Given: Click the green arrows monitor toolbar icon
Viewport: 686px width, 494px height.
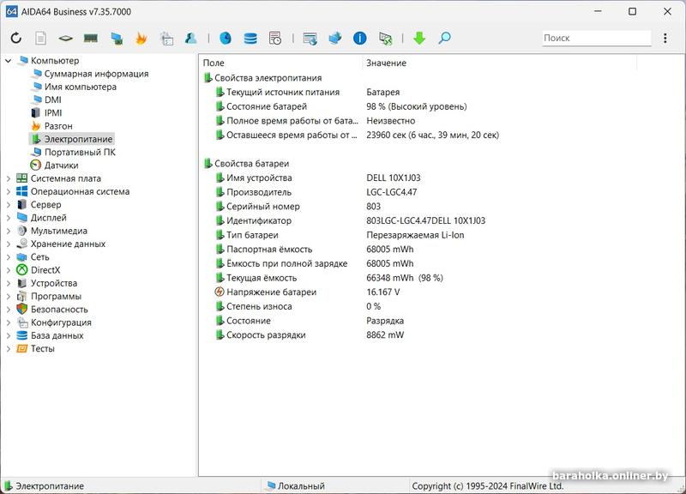Looking at the screenshot, I should [385, 39].
